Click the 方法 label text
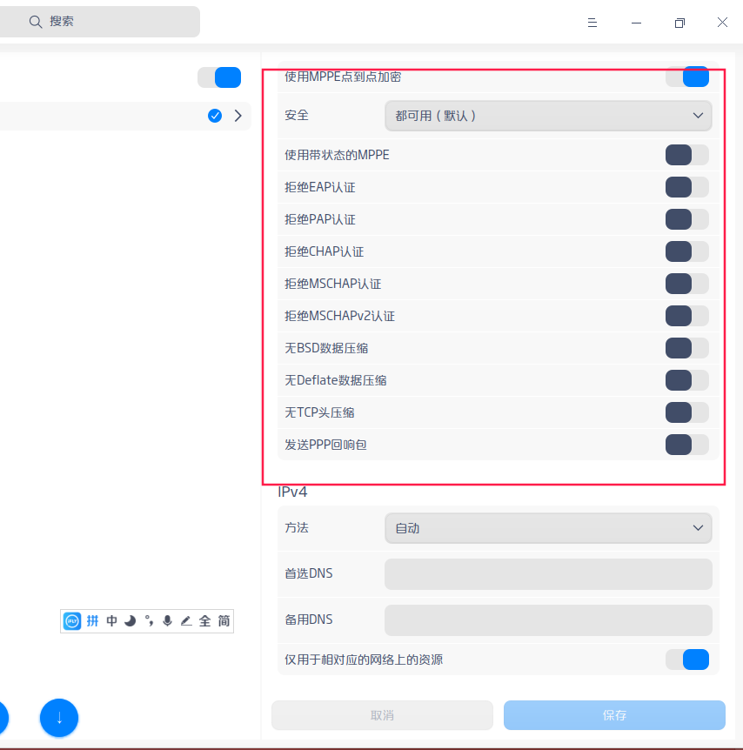743x750 pixels. click(x=297, y=527)
